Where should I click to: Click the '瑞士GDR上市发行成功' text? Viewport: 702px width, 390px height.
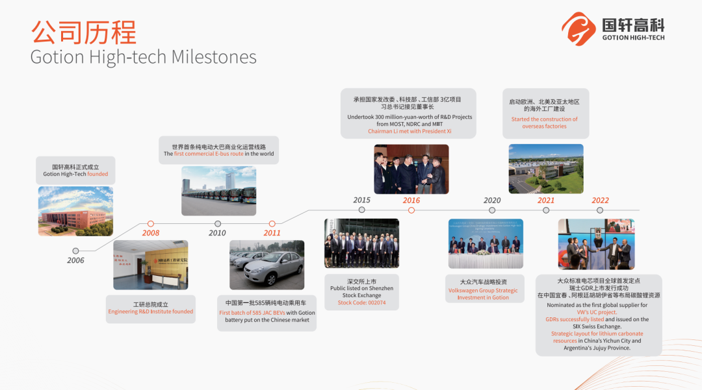point(599,288)
